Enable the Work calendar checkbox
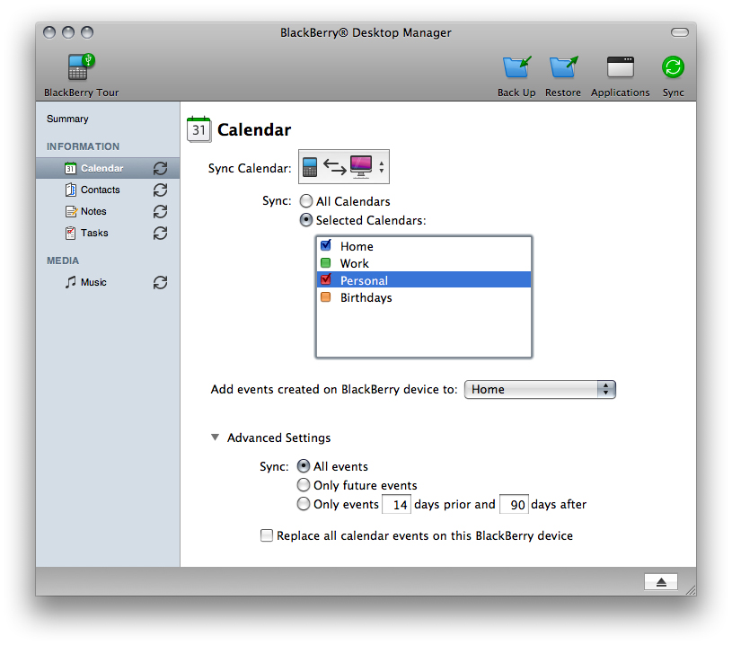 tap(325, 263)
